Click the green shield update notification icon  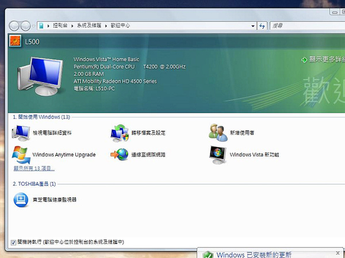click(208, 255)
